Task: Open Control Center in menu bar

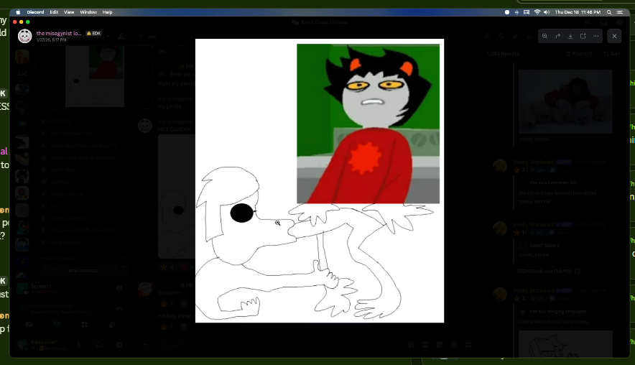Action: point(620,12)
